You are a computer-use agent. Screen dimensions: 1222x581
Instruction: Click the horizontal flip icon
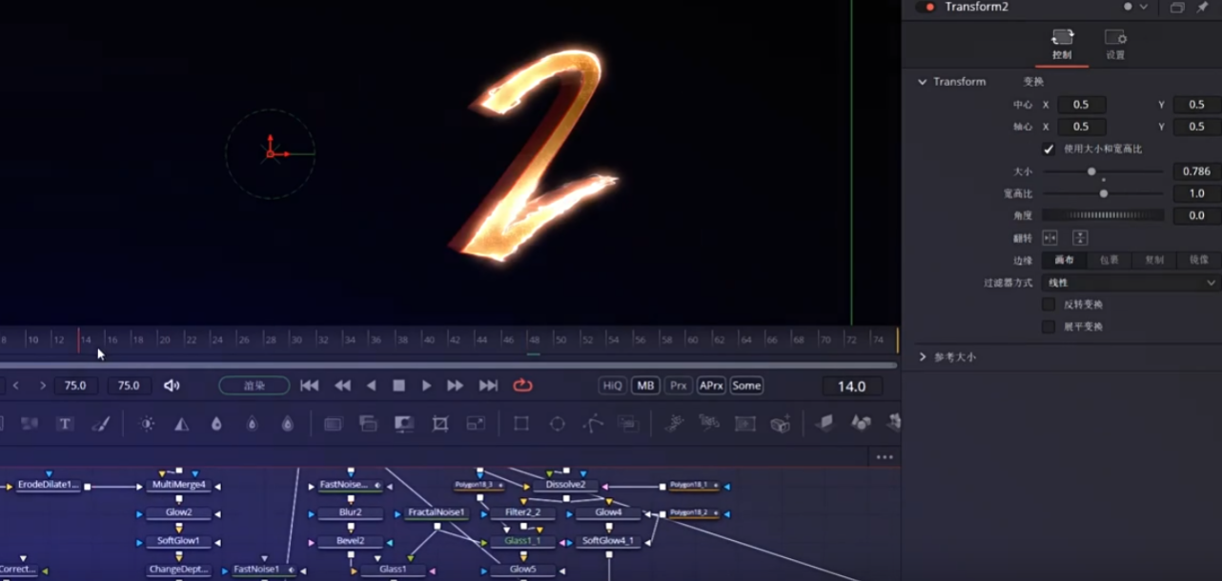click(x=1049, y=238)
